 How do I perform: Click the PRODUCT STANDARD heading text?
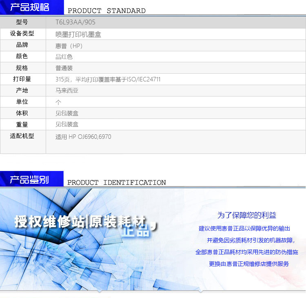[x=106, y=11]
